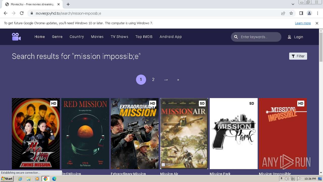Open the Top IMDB page

tap(144, 37)
